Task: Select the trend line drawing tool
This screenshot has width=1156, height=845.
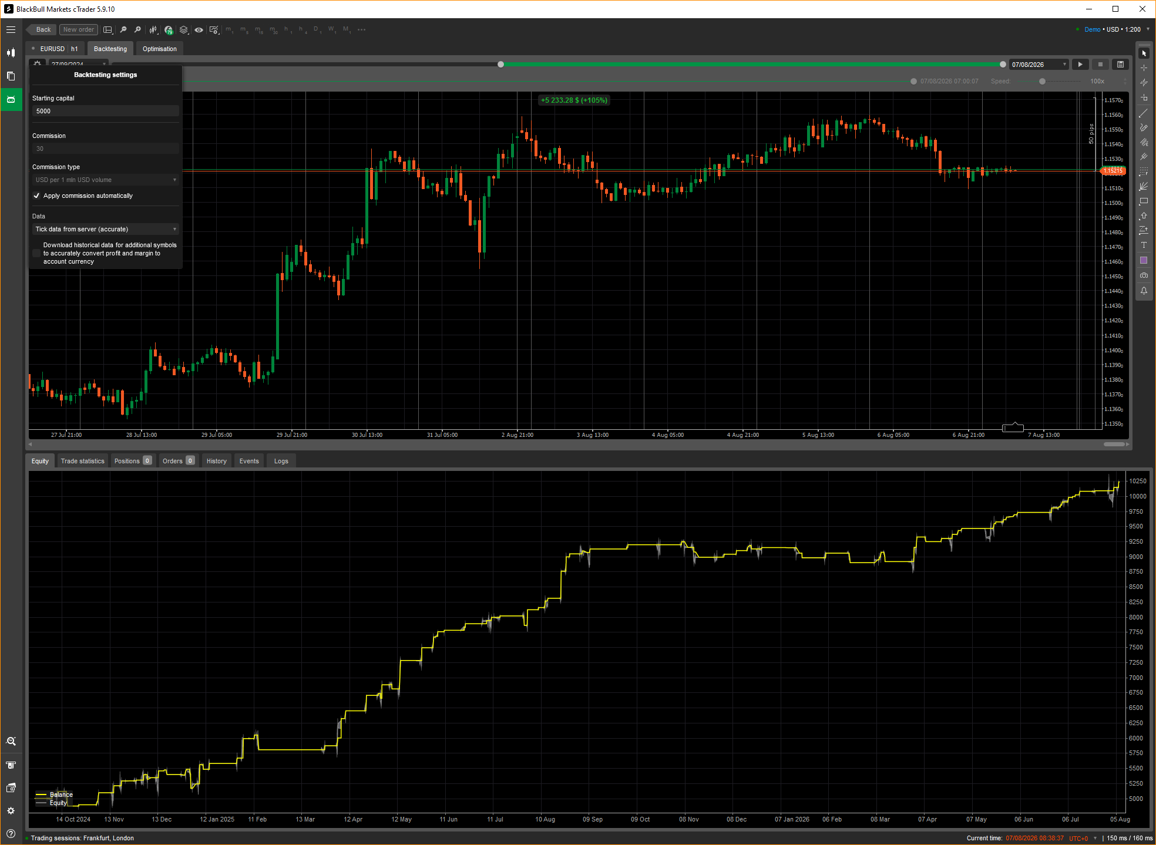Action: 1144,113
